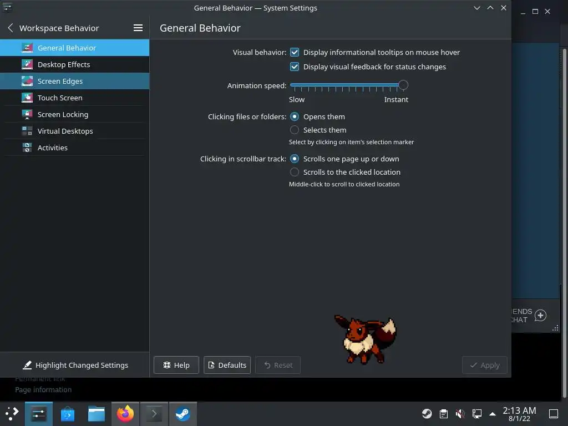Open Desktop Effects settings

75,64
